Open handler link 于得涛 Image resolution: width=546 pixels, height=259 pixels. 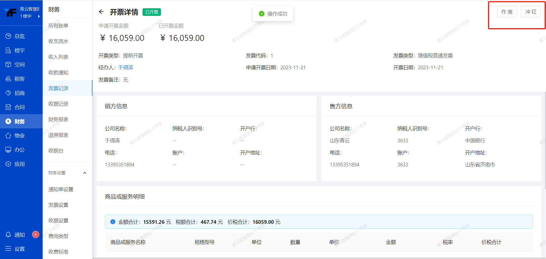126,68
